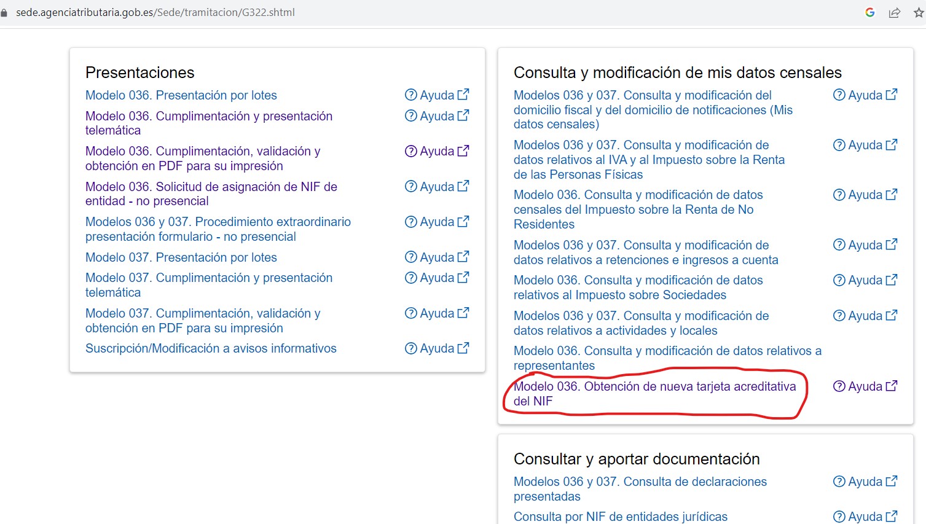This screenshot has height=524, width=926.
Task: Click the Google icon in the address bar
Action: [869, 12]
